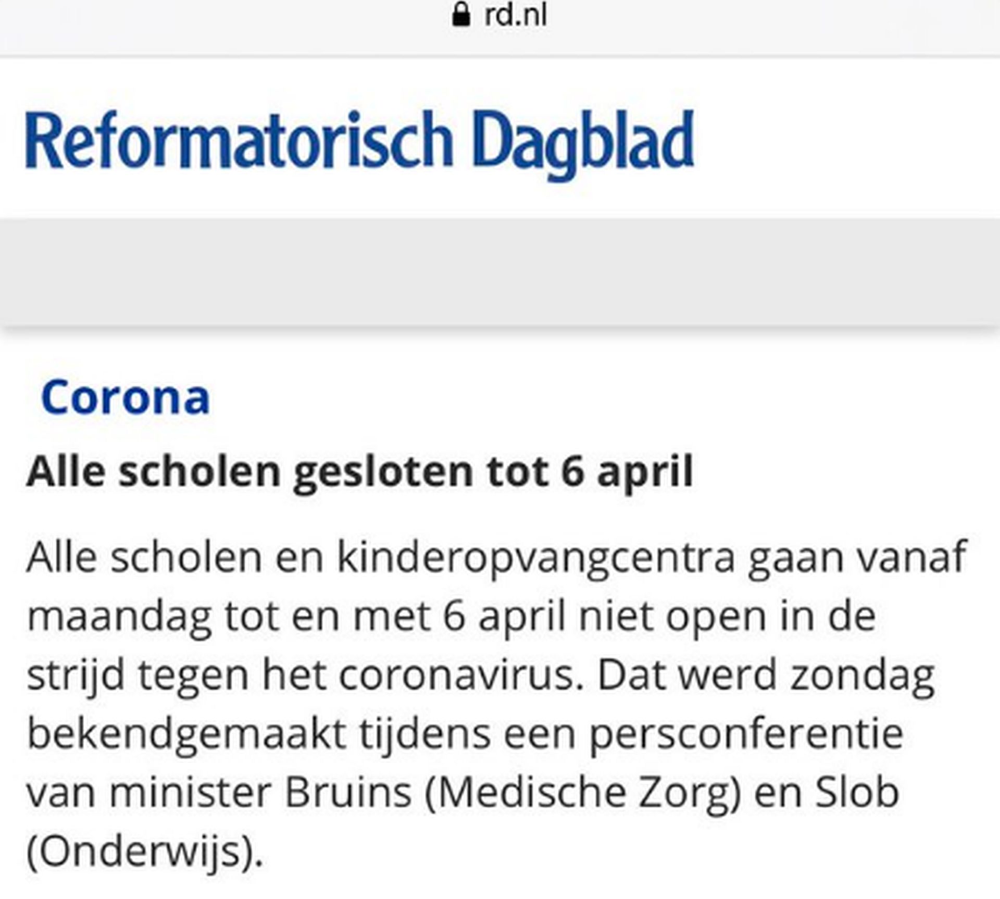
Task: Click the word 'bekendgemaakt' in the article
Action: 186,734
